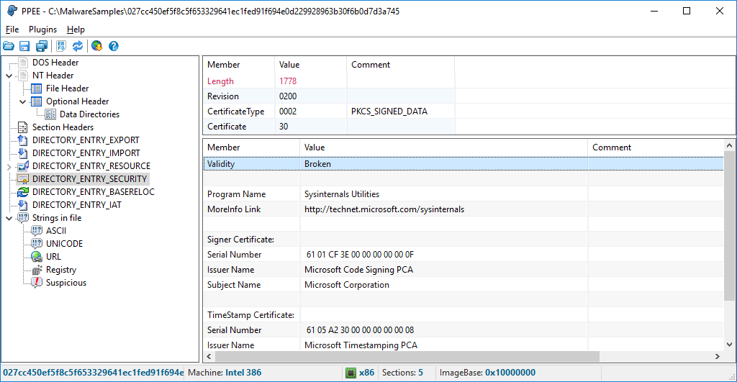Click serial number 61 01 CF 3E value
The image size is (737, 382).
(x=360, y=255)
